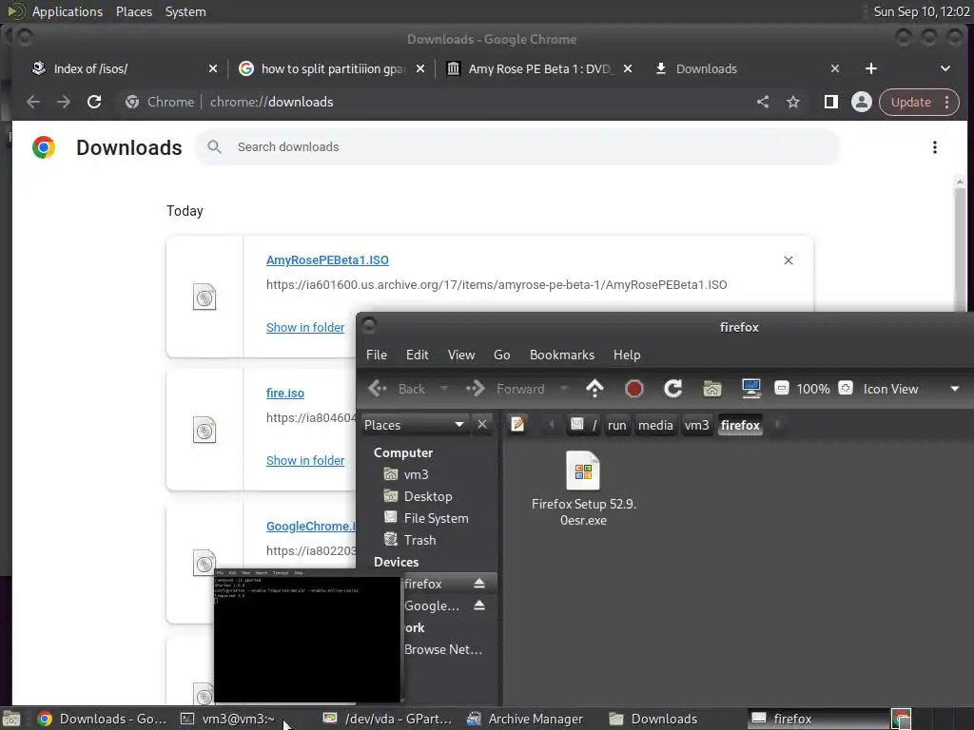Click the Chrome forward arrow
This screenshot has width=974, height=730.
click(64, 102)
